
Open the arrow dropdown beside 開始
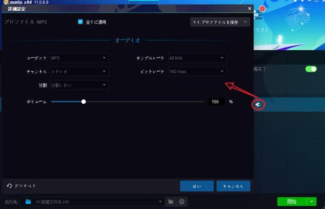coord(312,201)
